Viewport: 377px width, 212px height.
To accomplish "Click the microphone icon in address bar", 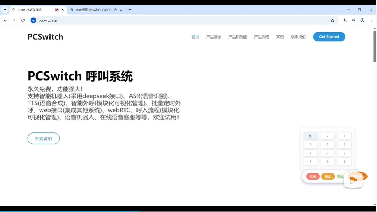I will [x=33, y=20].
